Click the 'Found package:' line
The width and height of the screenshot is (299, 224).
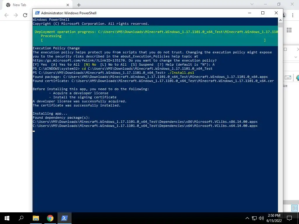150,77
